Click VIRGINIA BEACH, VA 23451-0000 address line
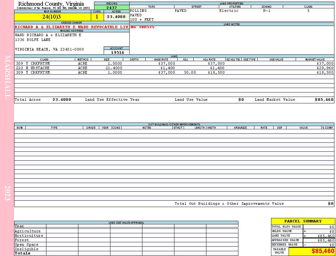The image size is (336, 256). click(x=49, y=49)
